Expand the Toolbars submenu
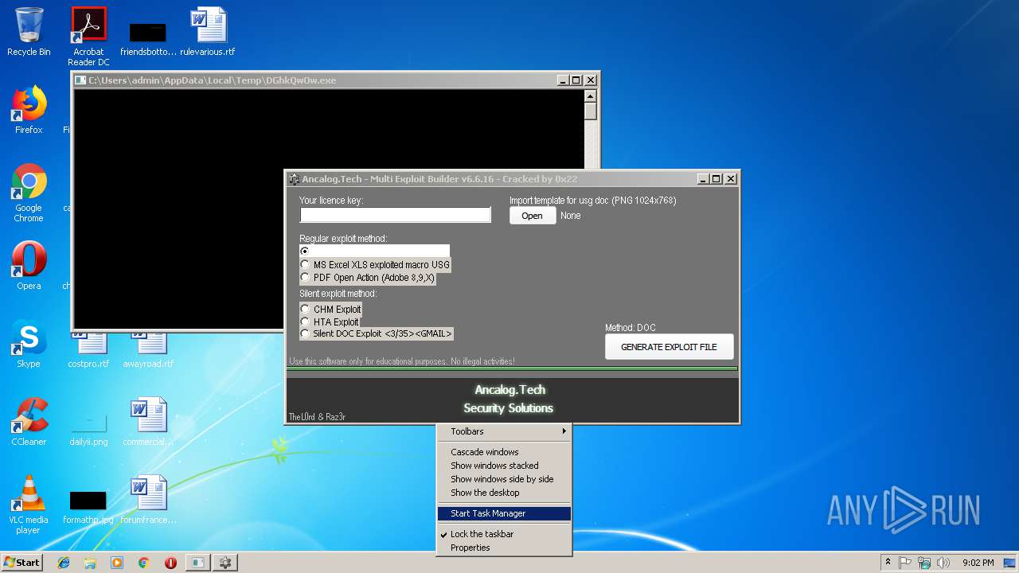The height and width of the screenshot is (573, 1019). 505,431
